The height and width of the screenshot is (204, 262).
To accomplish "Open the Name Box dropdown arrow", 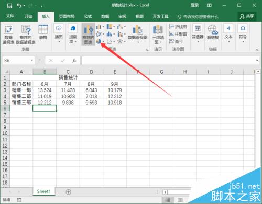I will (32, 60).
